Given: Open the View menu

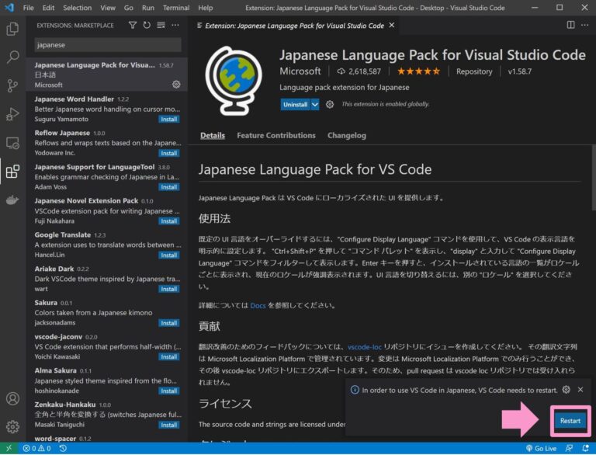Looking at the screenshot, I should (x=108, y=8).
